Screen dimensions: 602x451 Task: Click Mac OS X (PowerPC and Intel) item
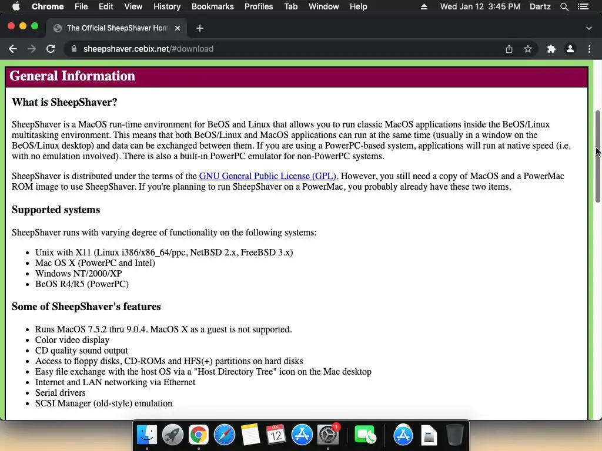click(x=95, y=263)
